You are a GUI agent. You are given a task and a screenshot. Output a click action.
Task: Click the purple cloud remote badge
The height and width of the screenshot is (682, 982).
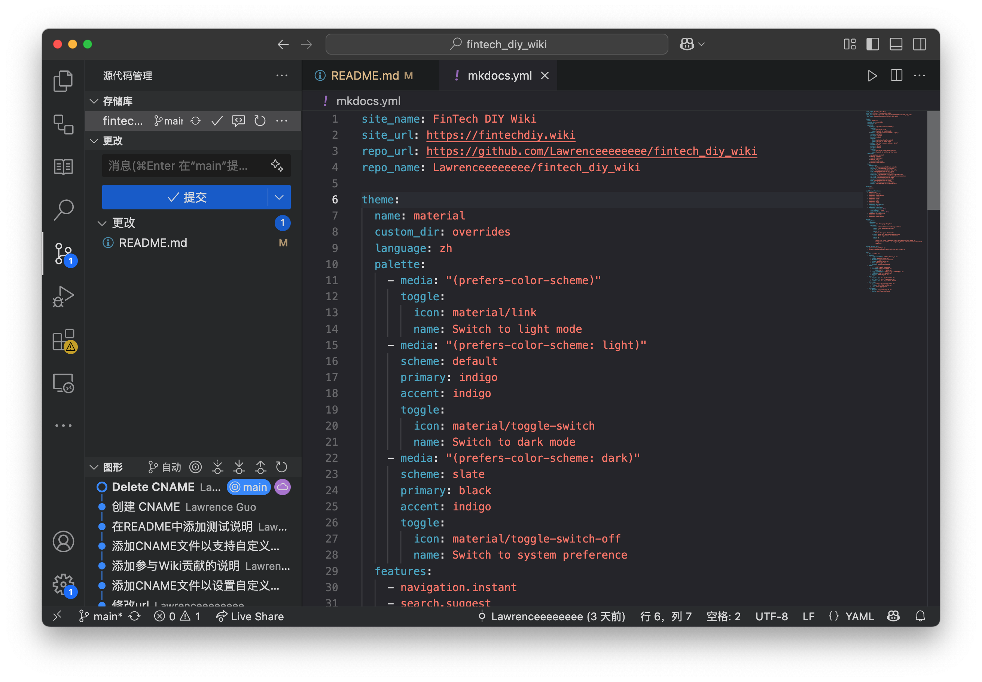tap(283, 487)
